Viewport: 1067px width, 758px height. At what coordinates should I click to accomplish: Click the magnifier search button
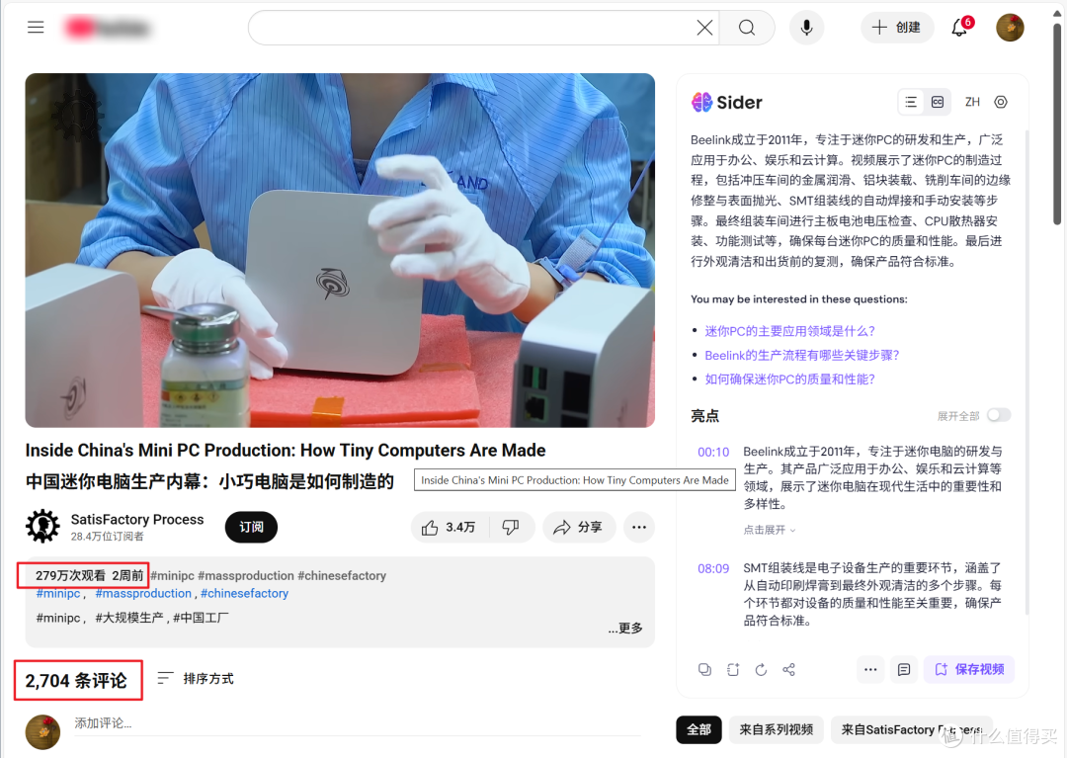click(747, 28)
